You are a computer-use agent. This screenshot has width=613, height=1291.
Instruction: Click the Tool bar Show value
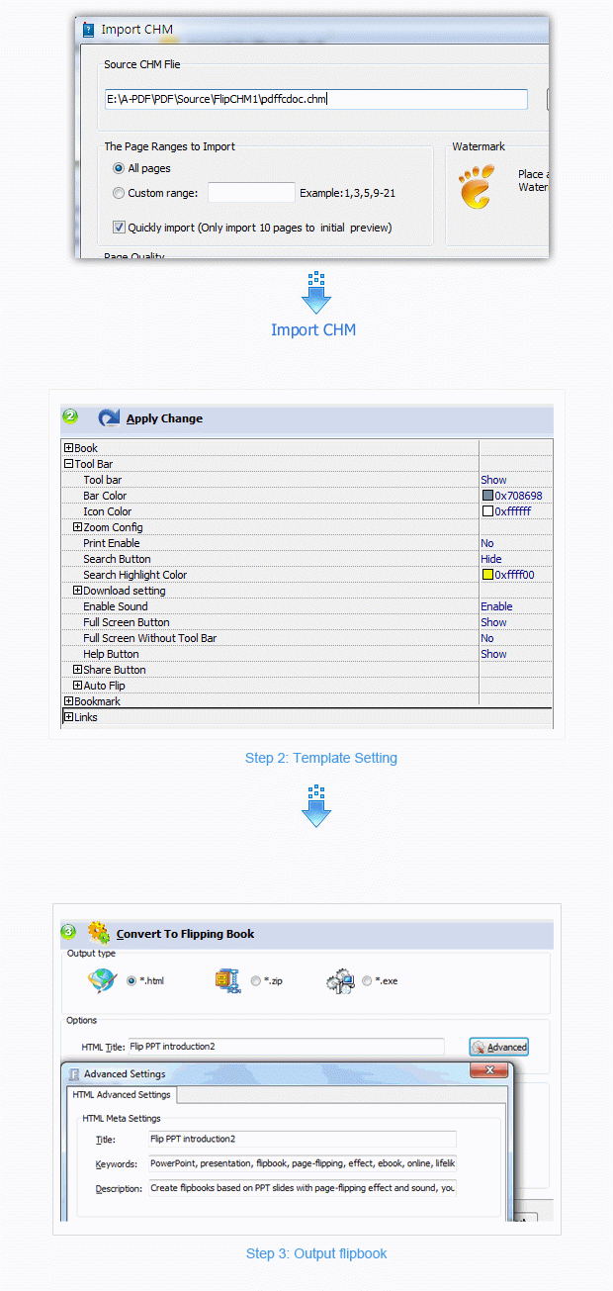[493, 480]
